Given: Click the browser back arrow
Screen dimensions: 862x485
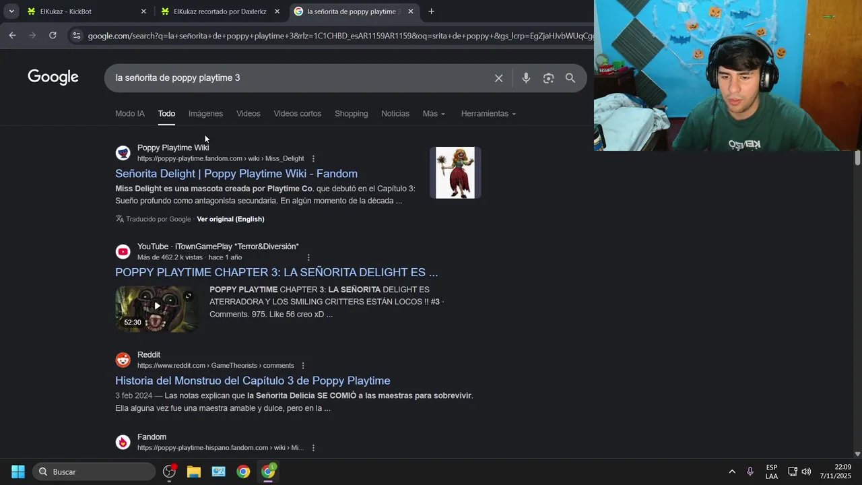Looking at the screenshot, I should pyautogui.click(x=12, y=35).
